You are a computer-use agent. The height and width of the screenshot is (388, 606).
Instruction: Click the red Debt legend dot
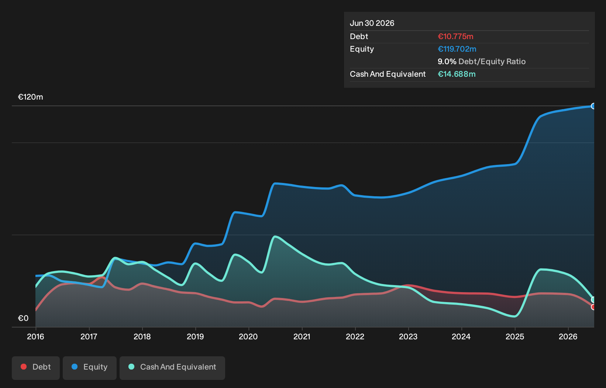tap(24, 367)
